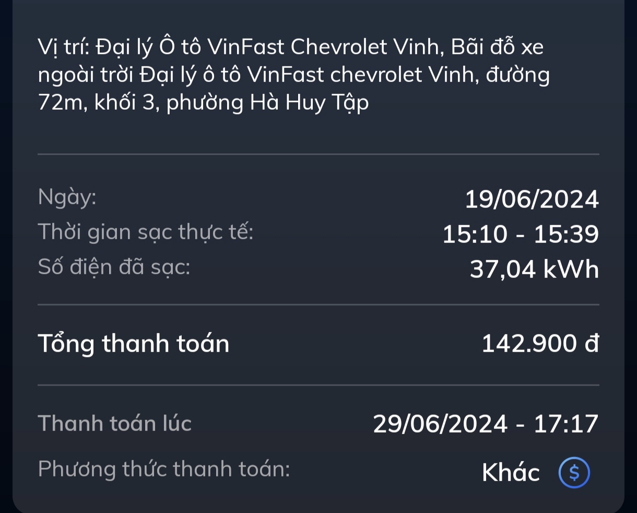Tap the "72m, khối 3, phường Hà Huy Tập" address line
Viewport: 637px width, 513px height.
204,102
